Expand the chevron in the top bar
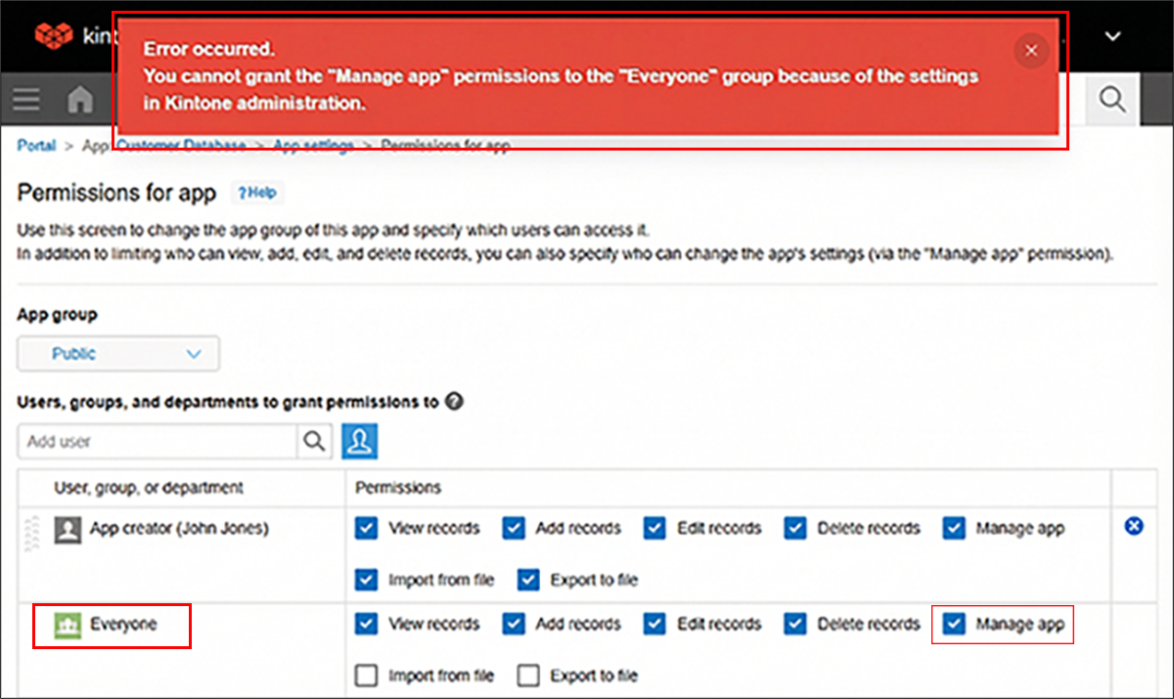Screen dimensions: 1174x699 tap(1112, 35)
